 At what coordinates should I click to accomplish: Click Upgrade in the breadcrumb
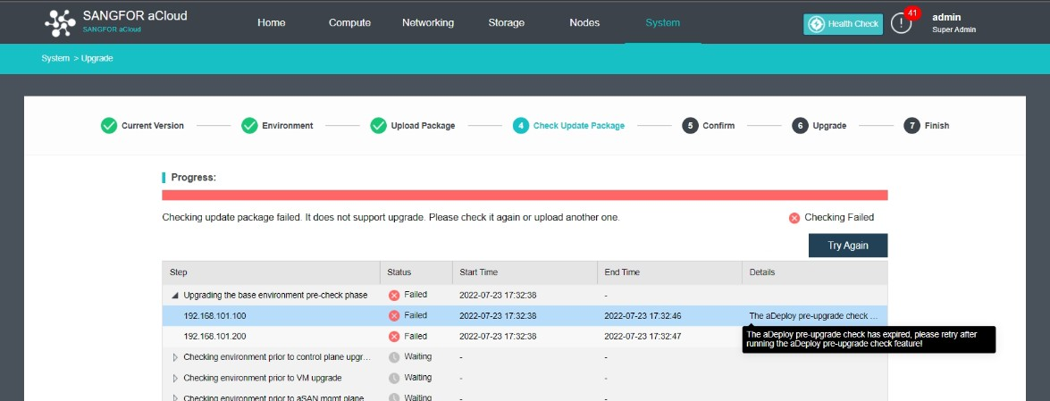tap(97, 58)
